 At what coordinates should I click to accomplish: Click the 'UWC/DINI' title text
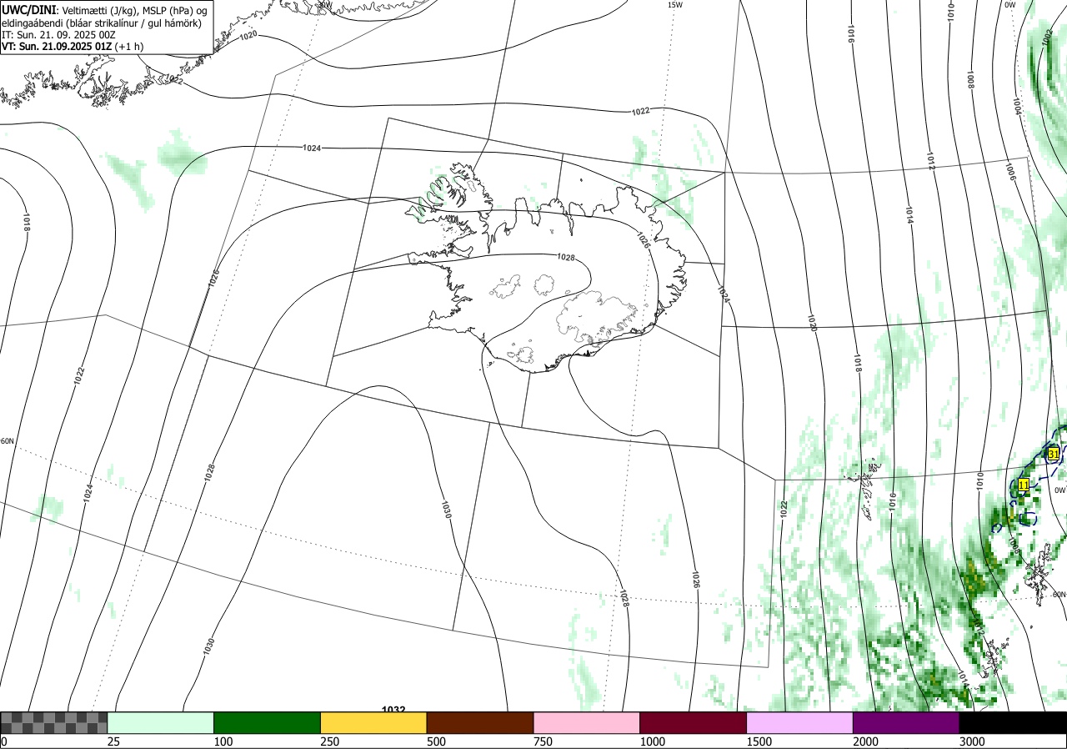tap(29, 9)
